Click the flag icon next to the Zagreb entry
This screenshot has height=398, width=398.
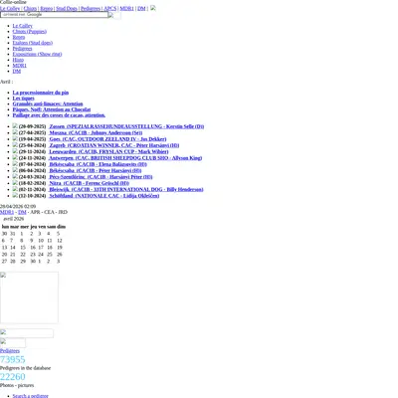click(x=15, y=144)
